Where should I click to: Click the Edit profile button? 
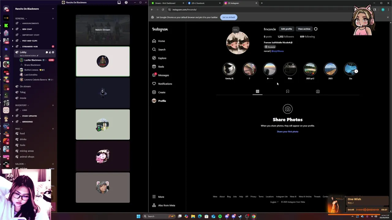287,29
